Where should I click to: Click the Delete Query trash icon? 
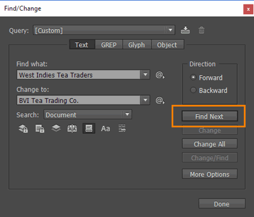point(202,30)
